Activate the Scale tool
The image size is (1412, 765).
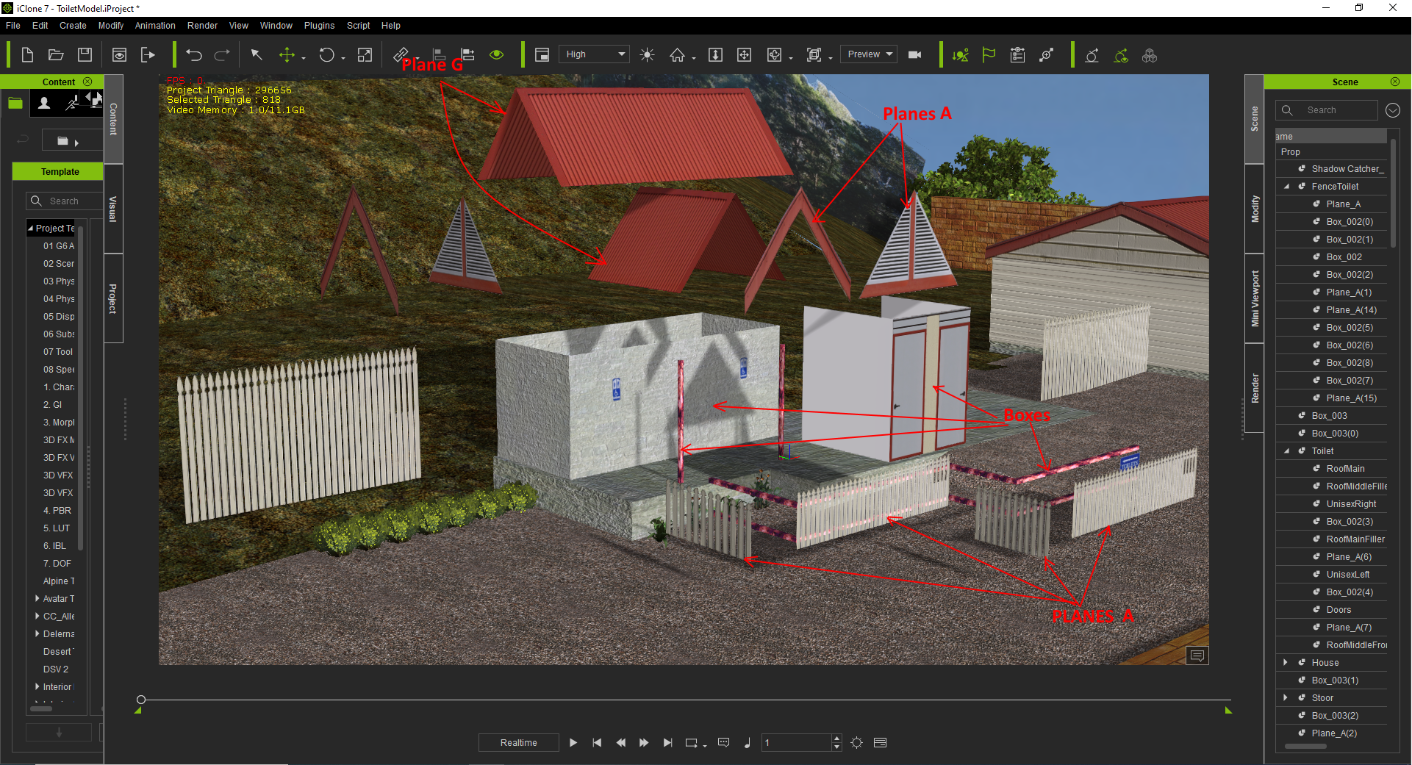point(365,55)
